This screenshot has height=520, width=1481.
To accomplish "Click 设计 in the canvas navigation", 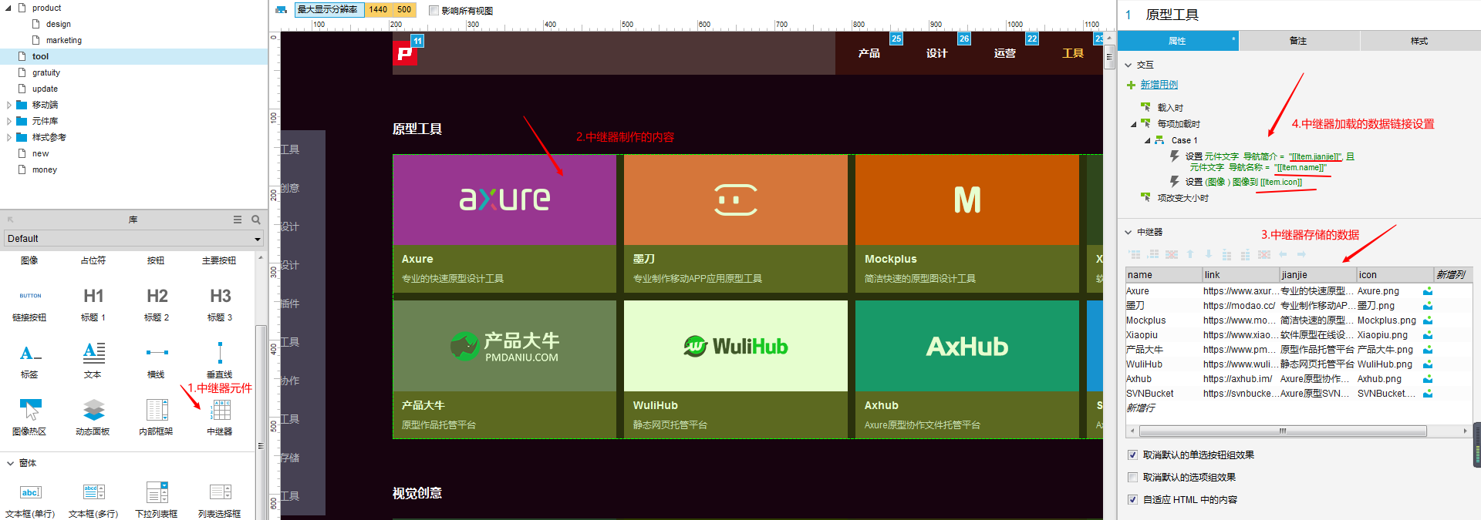I will (x=937, y=53).
